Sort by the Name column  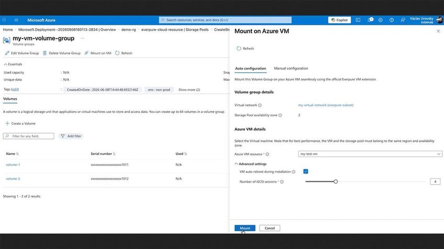[12, 154]
